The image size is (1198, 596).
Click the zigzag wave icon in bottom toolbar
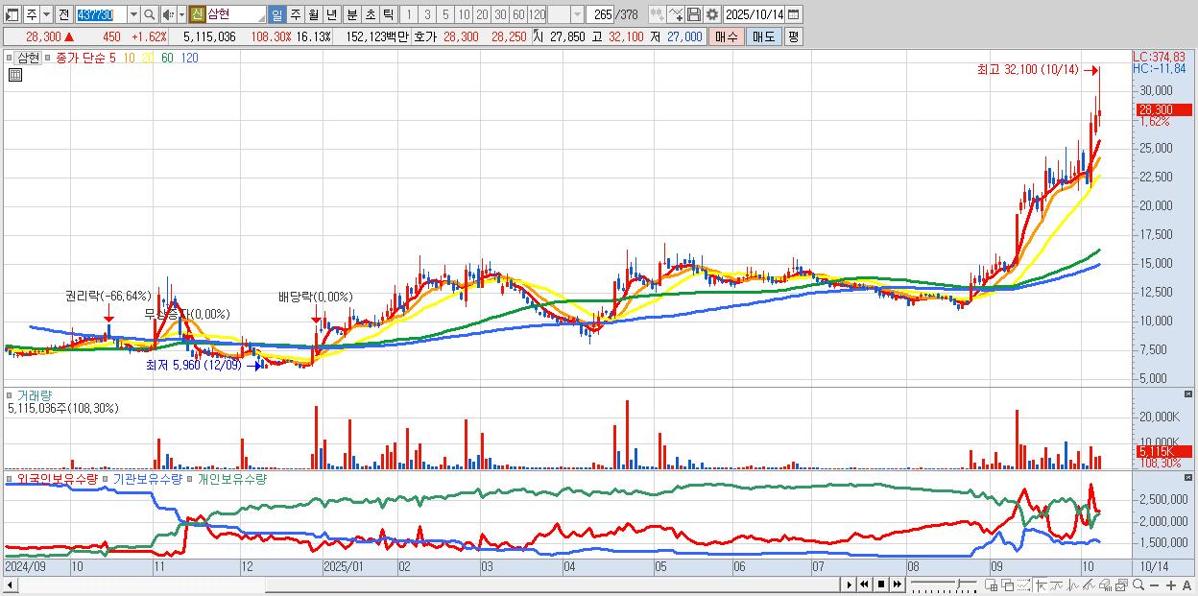point(1073,584)
